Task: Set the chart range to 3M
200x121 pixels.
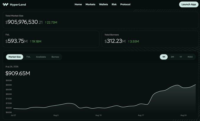Action: [x=172, y=57]
